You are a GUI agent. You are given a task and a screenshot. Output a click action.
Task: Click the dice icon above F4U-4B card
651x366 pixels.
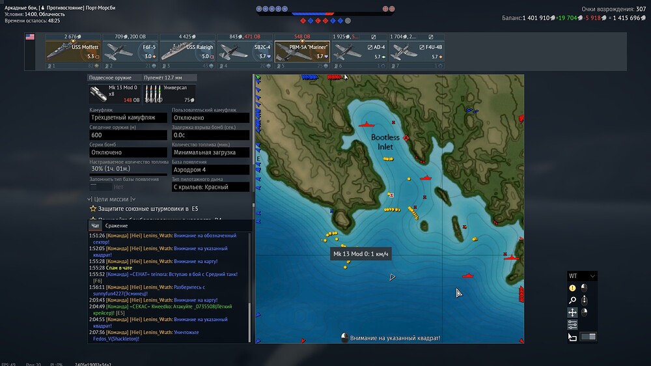click(430, 37)
